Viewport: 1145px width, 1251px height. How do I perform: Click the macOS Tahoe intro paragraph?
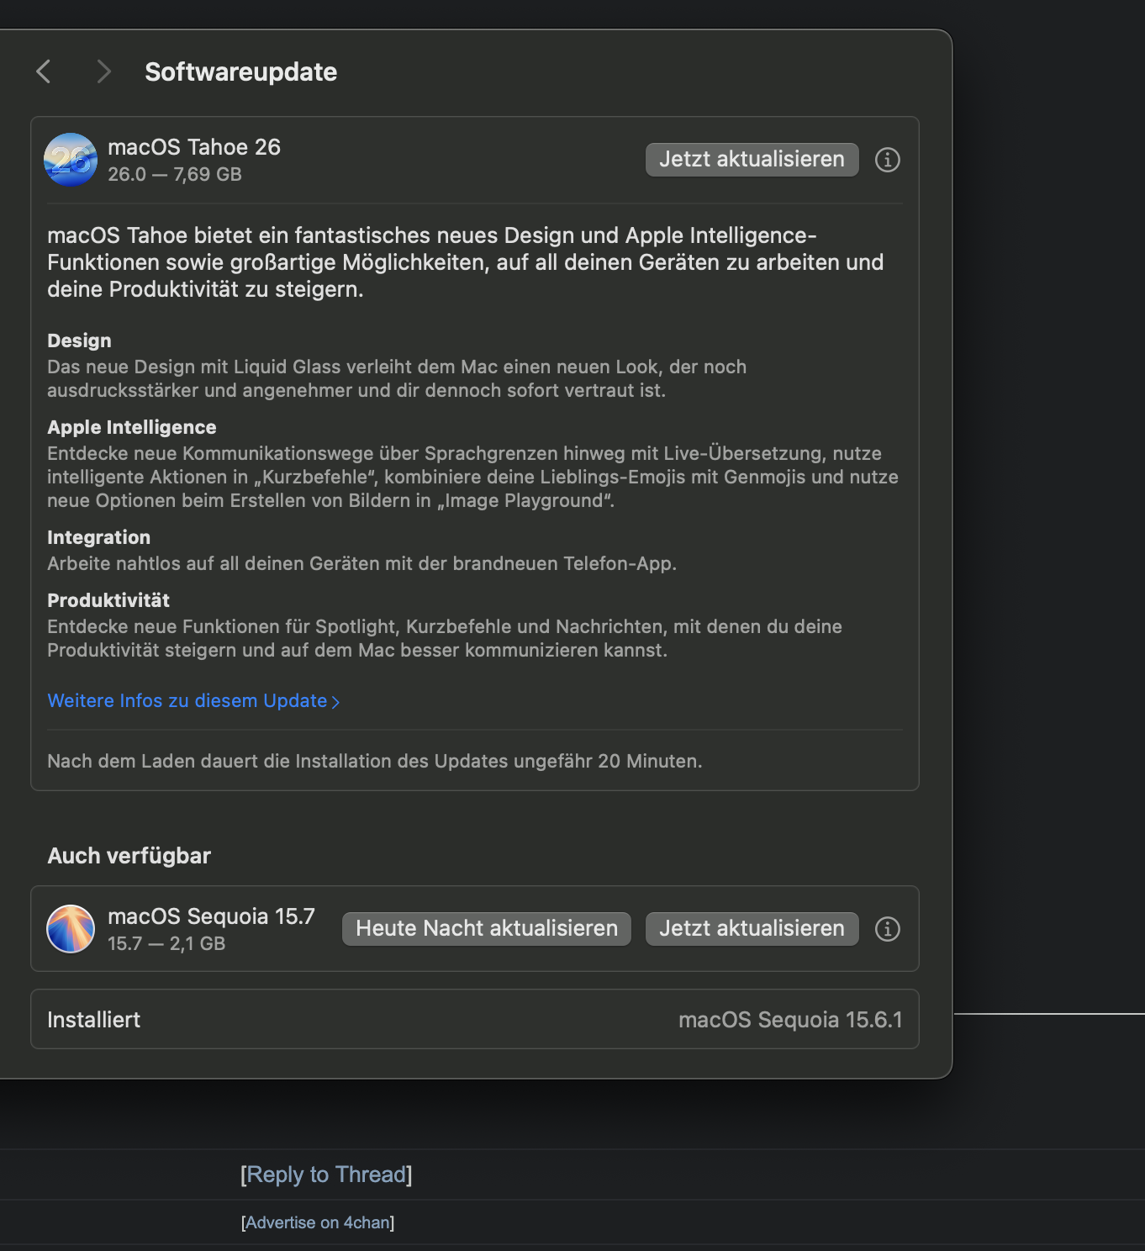click(466, 262)
